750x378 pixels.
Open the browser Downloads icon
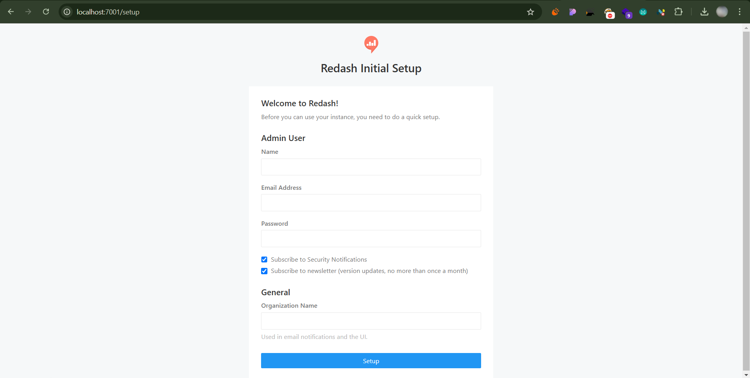tap(704, 12)
